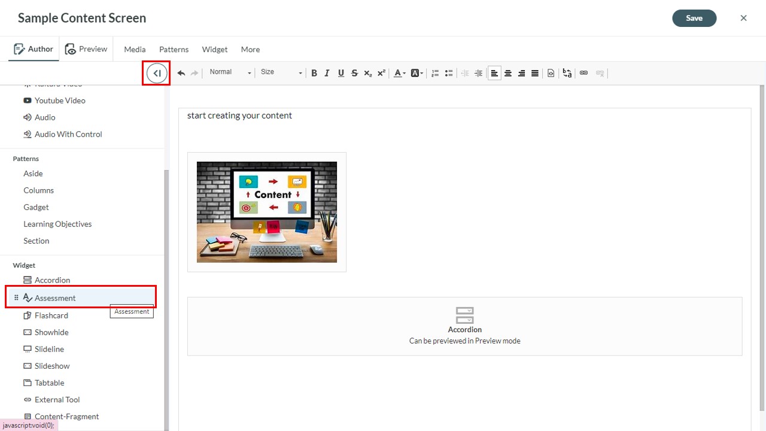Remove the link with unlink icon

[x=600, y=73]
